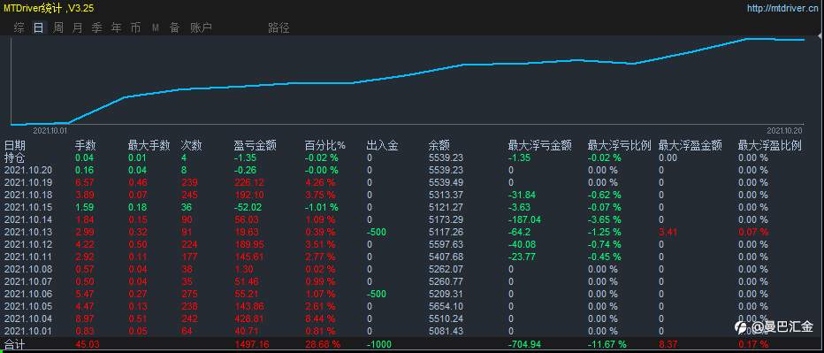Switch to the 综 summary tab
824x353 pixels.
19,28
